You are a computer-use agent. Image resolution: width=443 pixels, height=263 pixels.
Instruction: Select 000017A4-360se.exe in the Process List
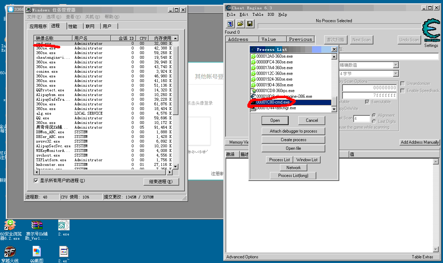[275, 68]
